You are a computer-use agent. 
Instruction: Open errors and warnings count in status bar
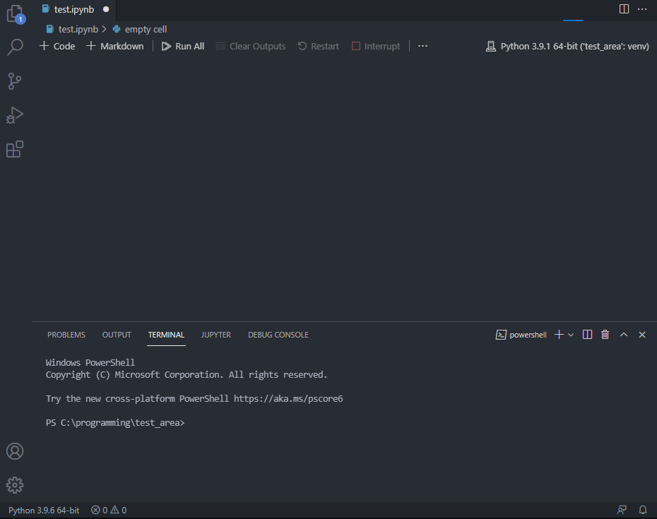(x=109, y=511)
